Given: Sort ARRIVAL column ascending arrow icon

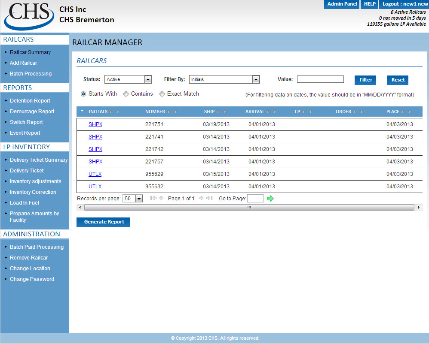Looking at the screenshot, I should point(275,112).
